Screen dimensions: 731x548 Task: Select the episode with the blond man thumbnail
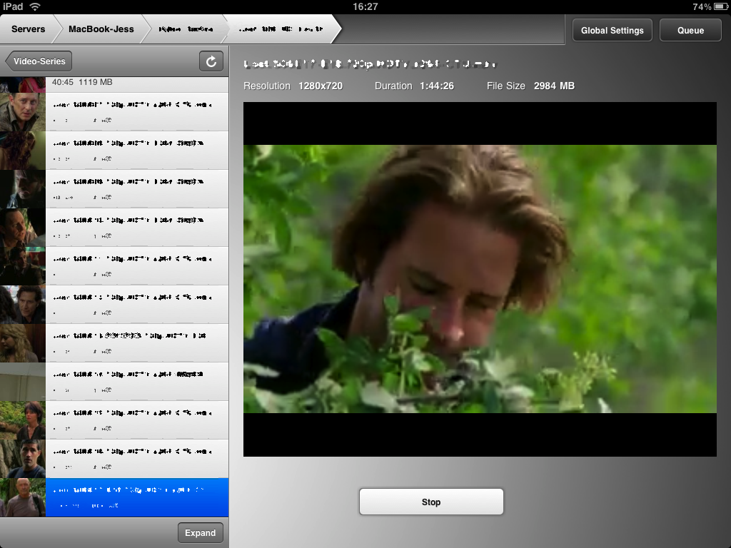(114, 112)
